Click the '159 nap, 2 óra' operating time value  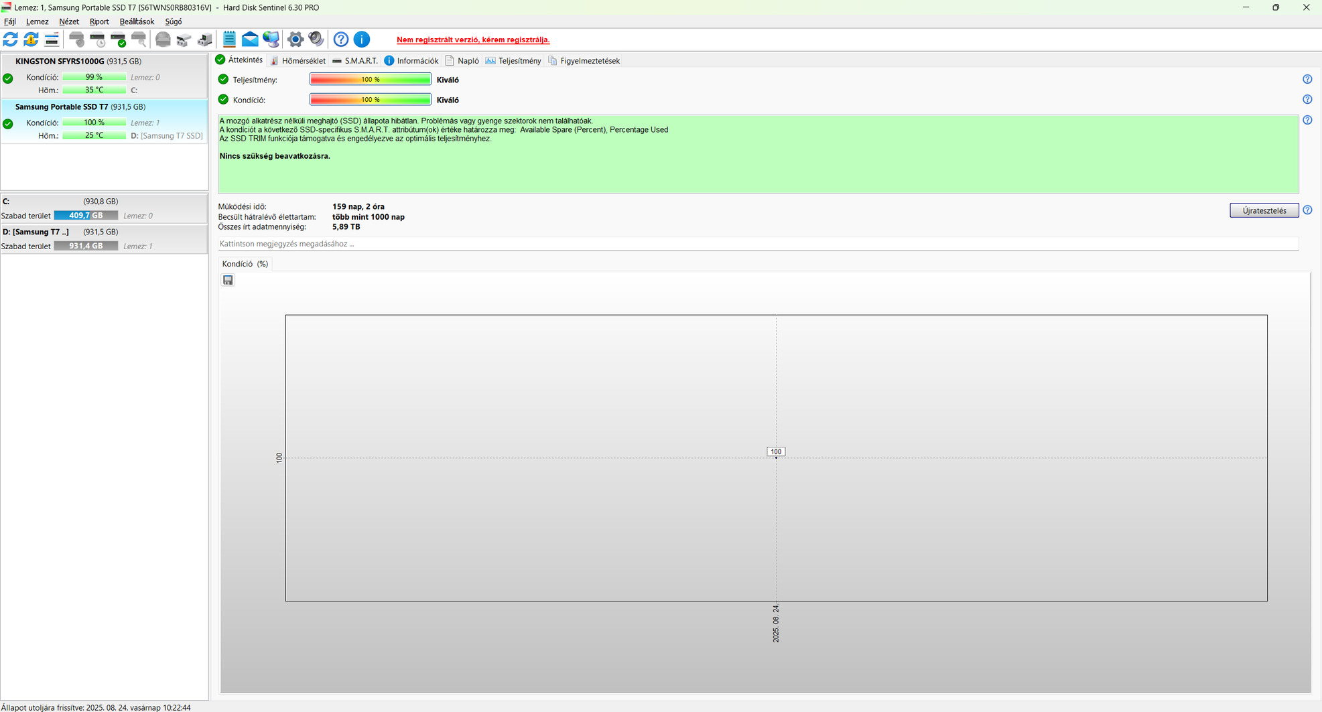click(x=358, y=207)
